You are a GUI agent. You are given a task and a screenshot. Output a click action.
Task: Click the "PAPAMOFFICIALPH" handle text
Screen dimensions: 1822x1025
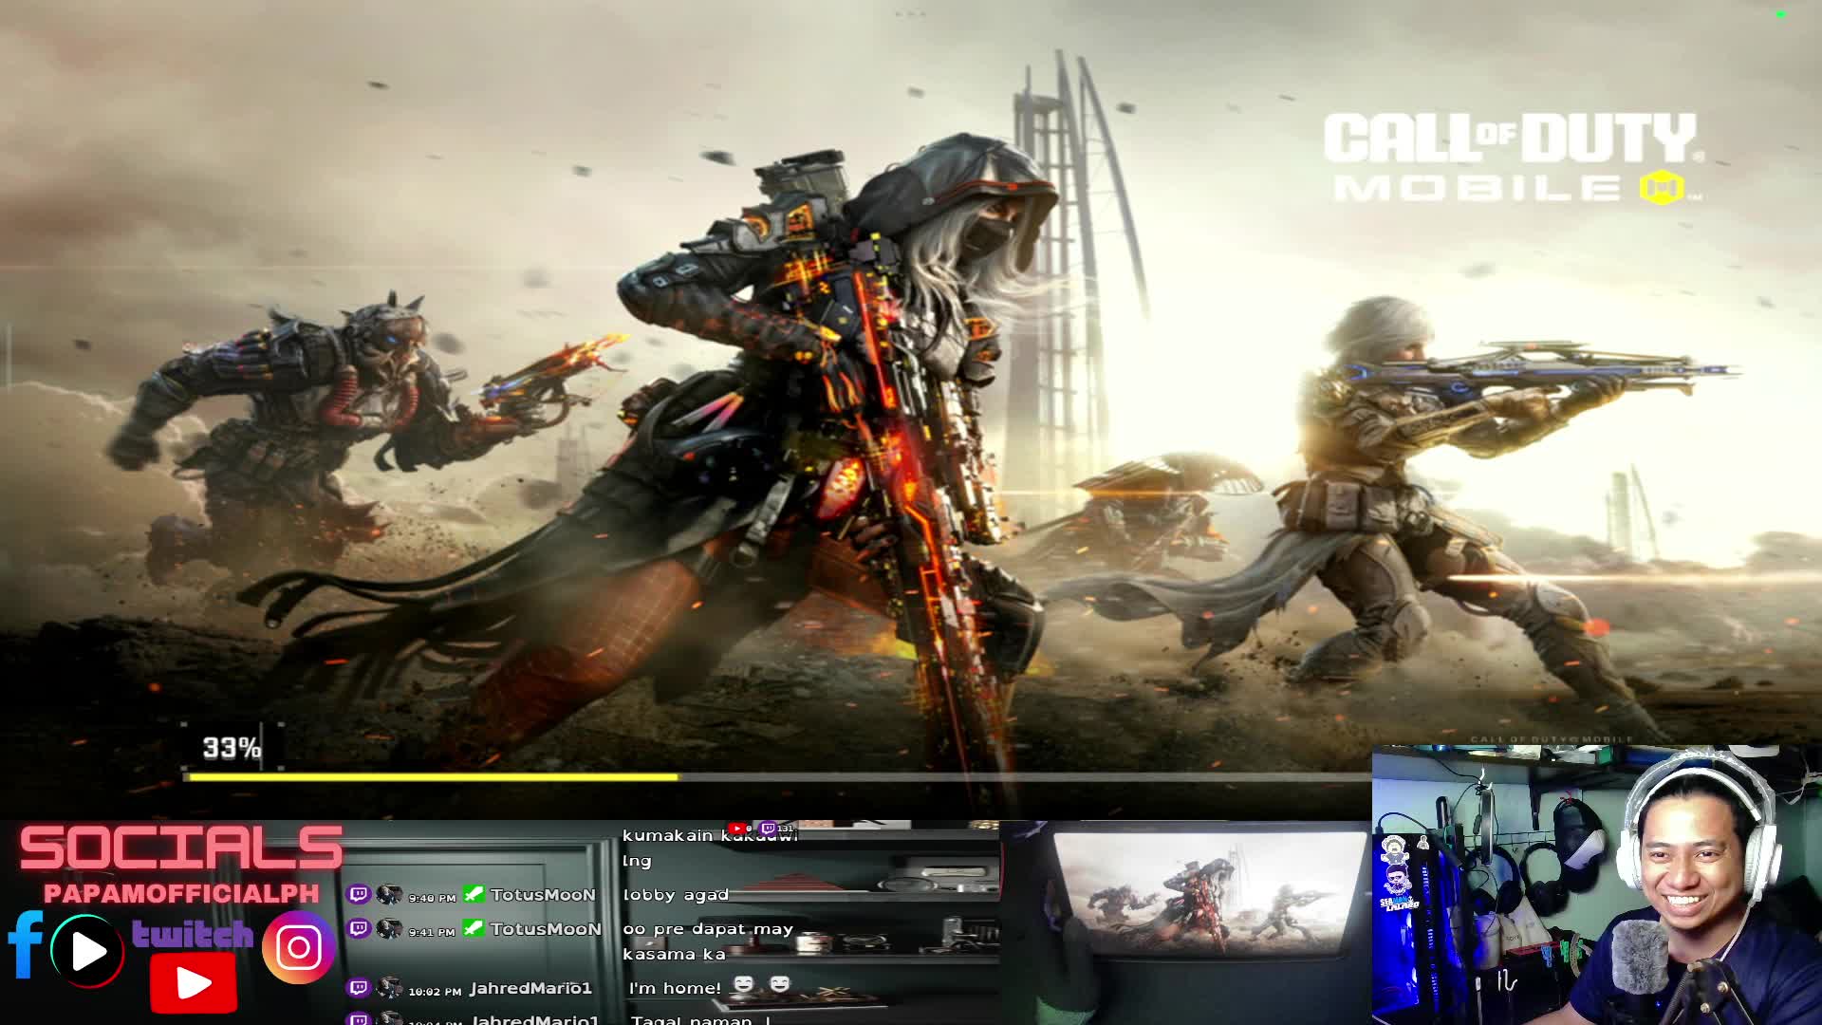tap(181, 894)
